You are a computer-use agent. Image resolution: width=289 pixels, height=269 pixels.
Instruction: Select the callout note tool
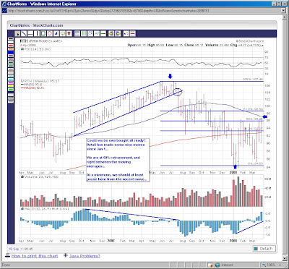(63, 34)
